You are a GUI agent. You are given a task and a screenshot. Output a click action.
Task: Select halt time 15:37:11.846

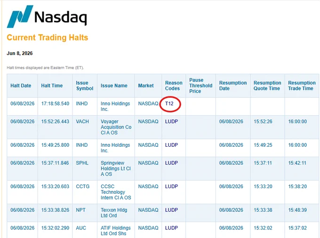[55, 163]
